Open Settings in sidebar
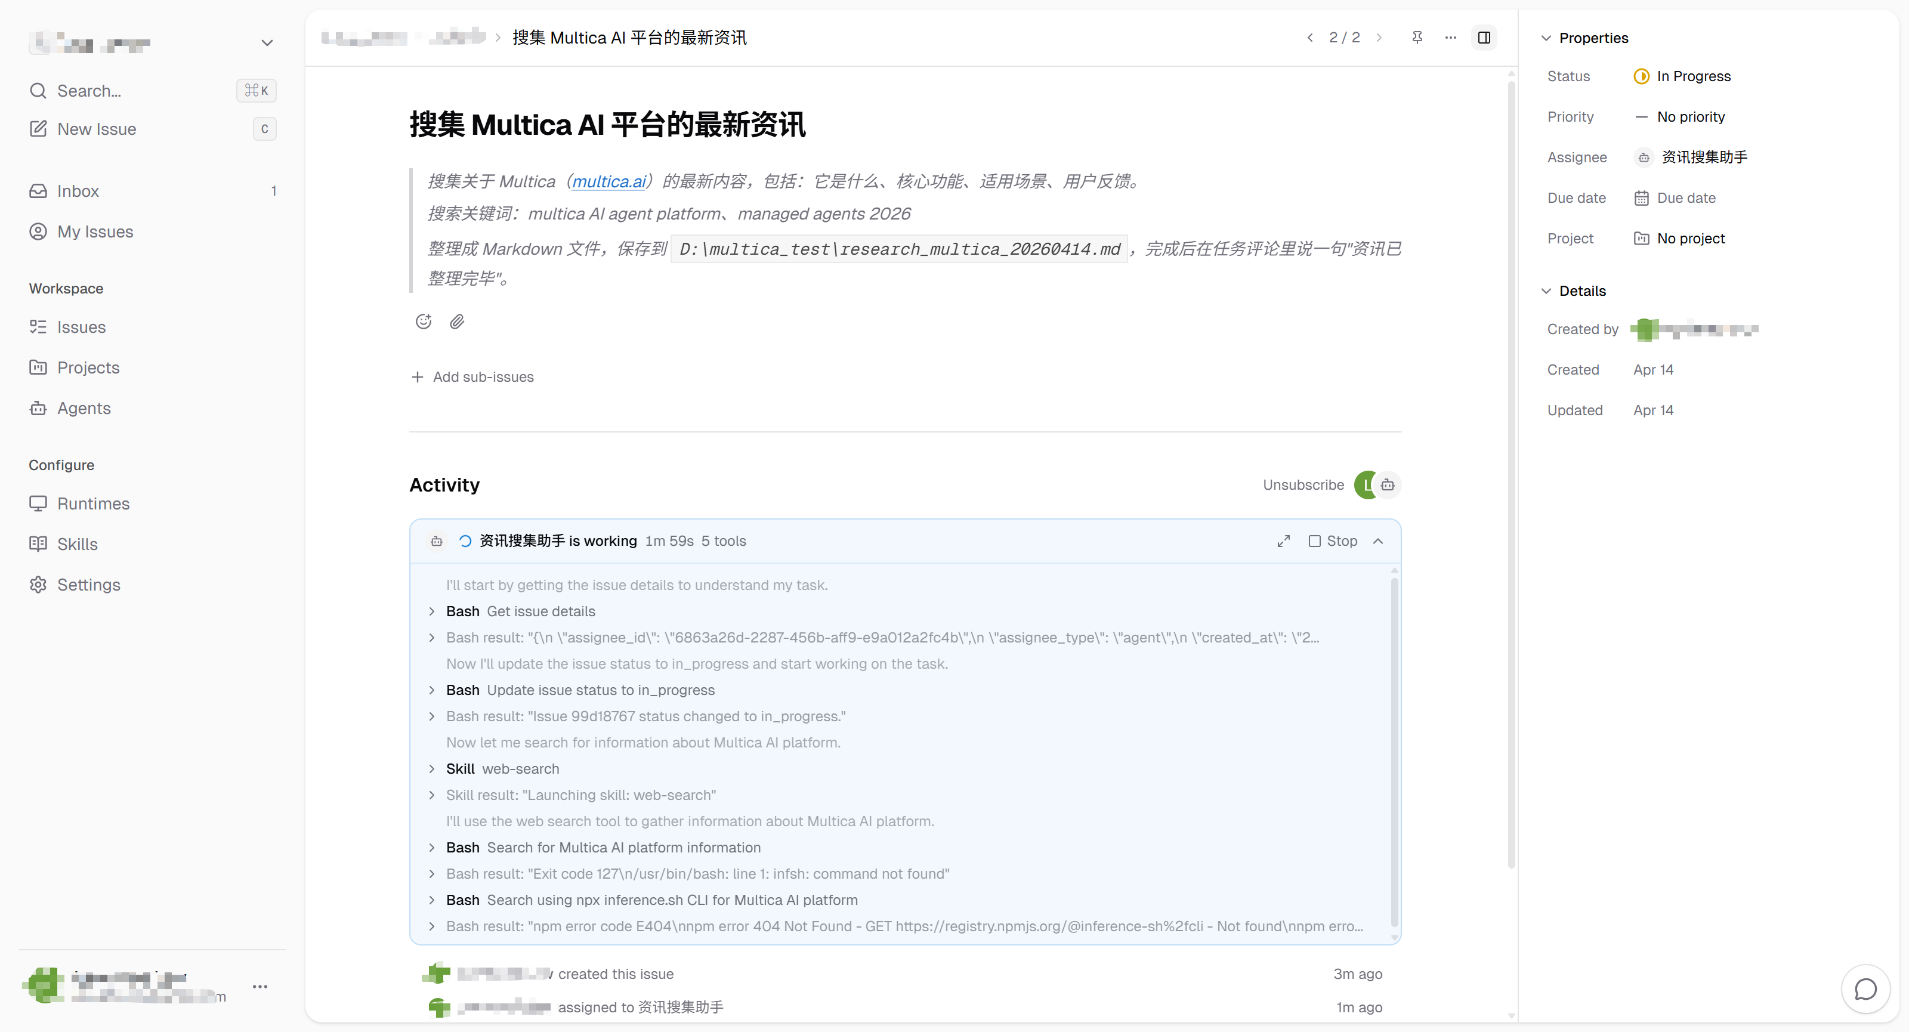 pyautogui.click(x=152, y=585)
